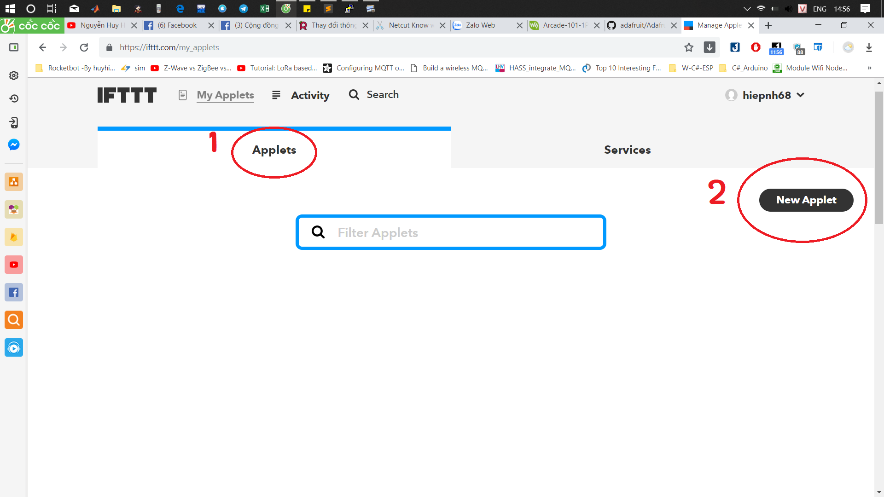Switch to the Applets tab
Screen dimensions: 884x497
[x=274, y=150]
